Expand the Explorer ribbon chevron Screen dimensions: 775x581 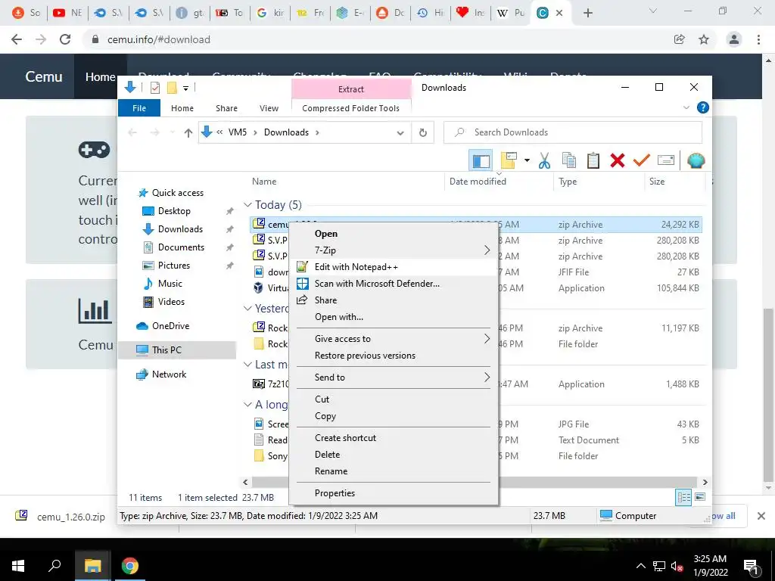pyautogui.click(x=686, y=107)
